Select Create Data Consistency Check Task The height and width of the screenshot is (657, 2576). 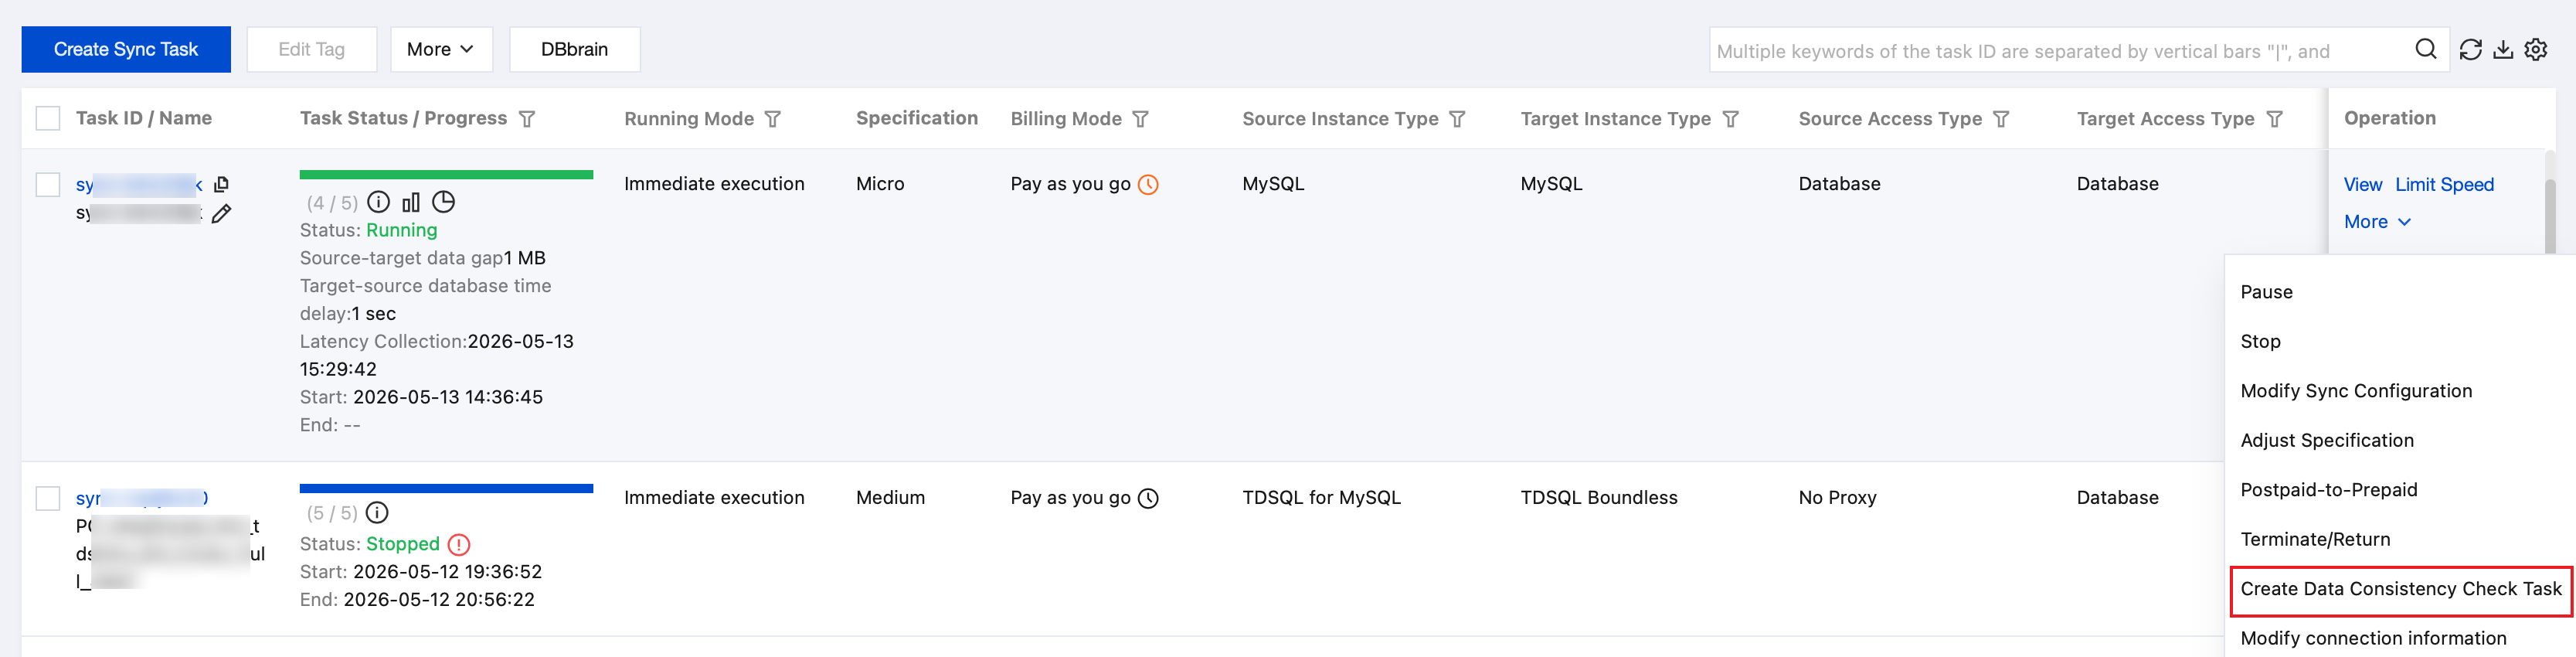tap(2400, 589)
